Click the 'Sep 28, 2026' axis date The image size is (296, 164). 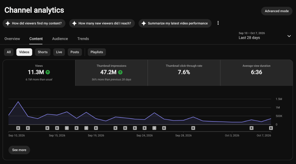(184, 135)
